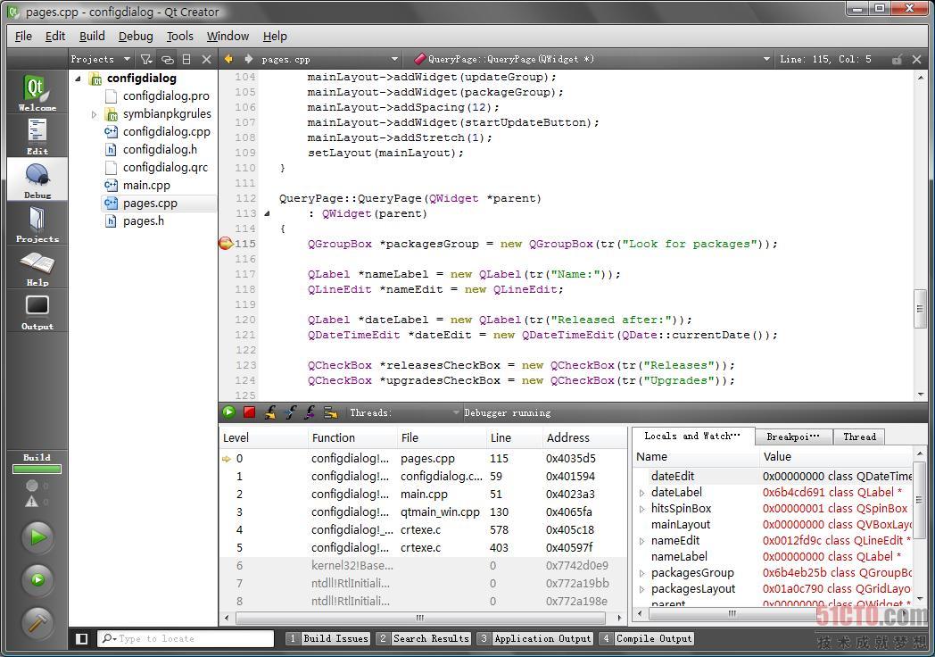Click the Type to locate field
Image resolution: width=935 pixels, height=657 pixels.
[185, 638]
